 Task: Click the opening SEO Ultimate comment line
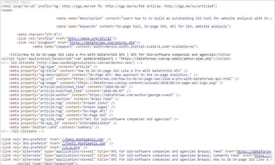(72, 63)
